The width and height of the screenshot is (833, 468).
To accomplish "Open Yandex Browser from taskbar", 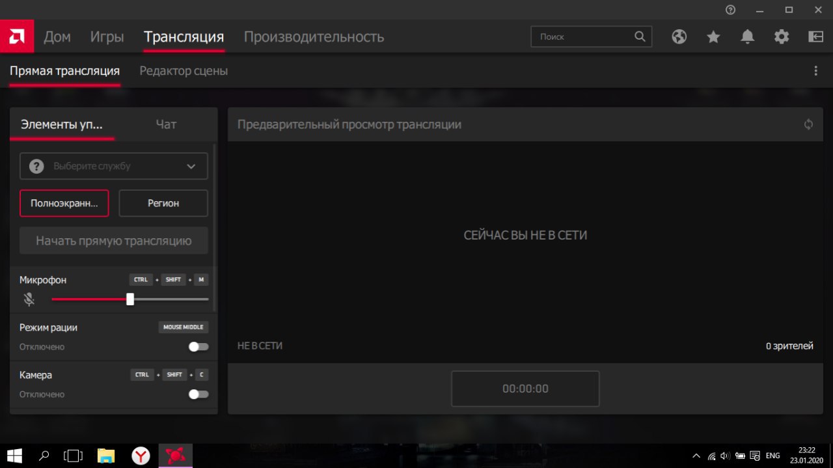I will coord(141,456).
